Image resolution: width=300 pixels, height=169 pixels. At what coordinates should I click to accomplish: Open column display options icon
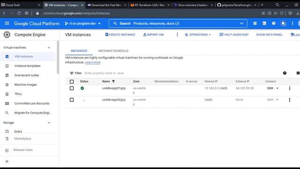[x=298, y=73]
